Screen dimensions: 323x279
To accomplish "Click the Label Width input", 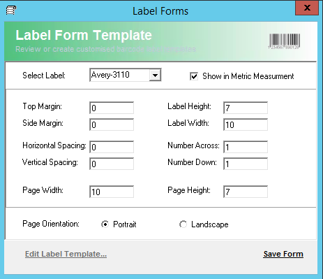I will [246, 124].
